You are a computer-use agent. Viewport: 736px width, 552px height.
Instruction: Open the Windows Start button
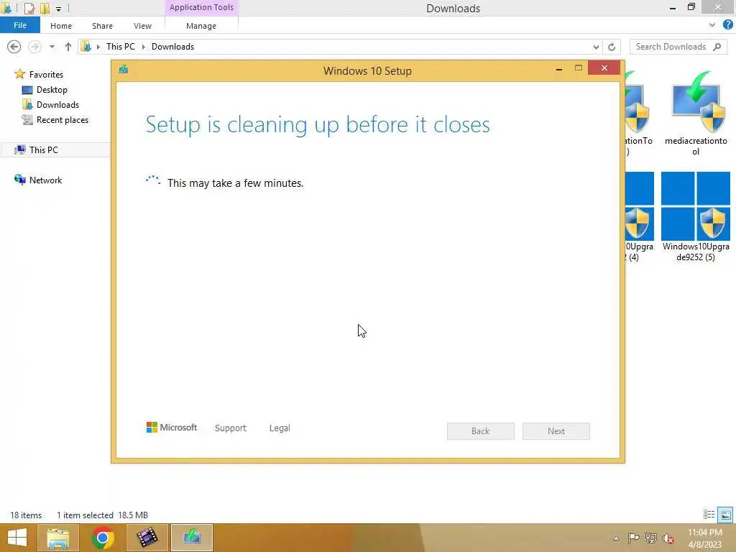pos(17,538)
